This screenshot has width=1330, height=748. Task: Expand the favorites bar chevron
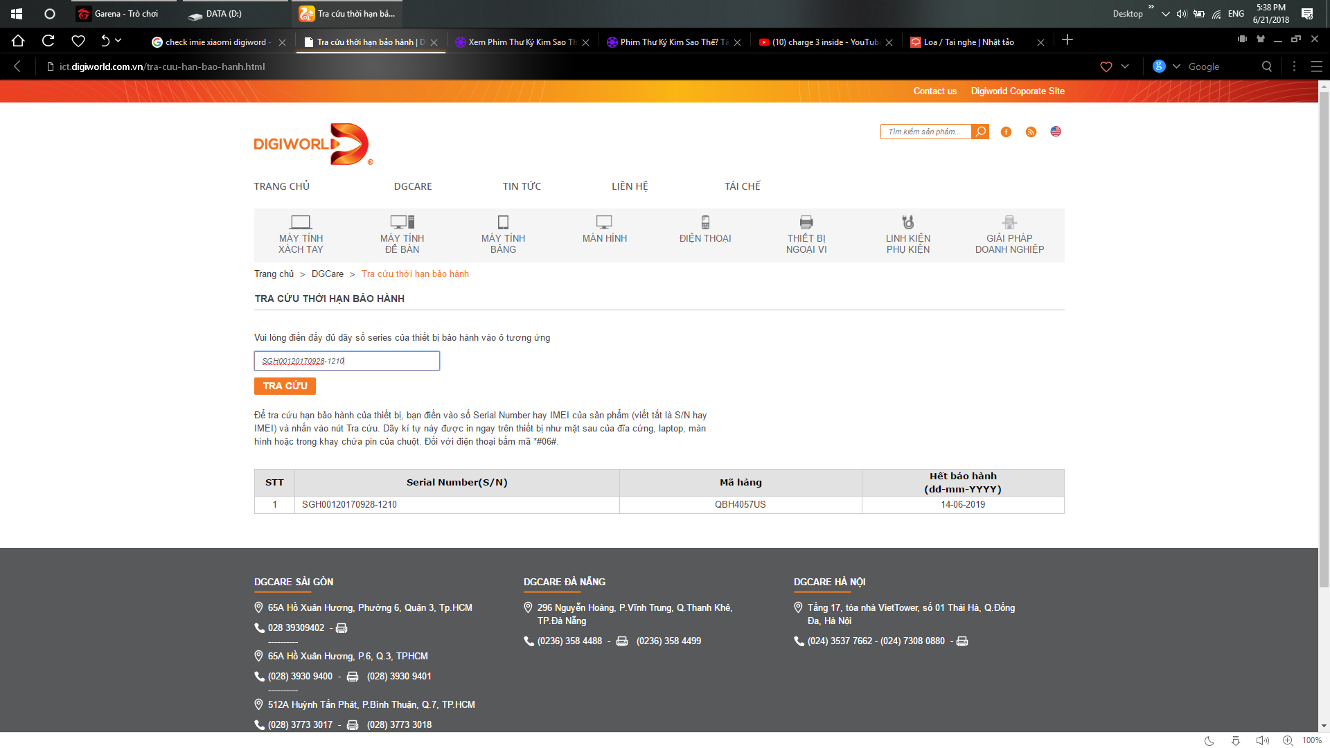(x=1125, y=66)
